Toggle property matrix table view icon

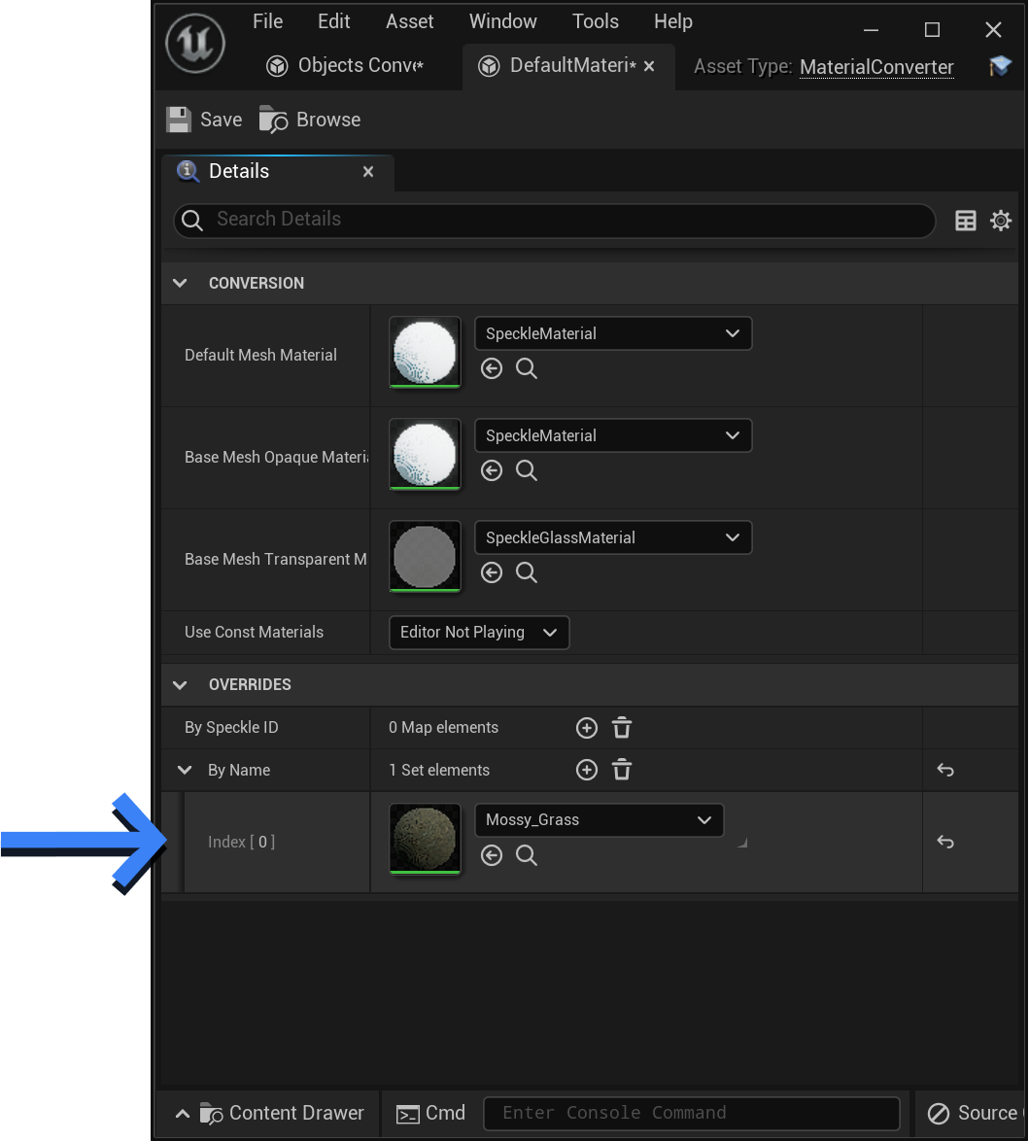(965, 220)
